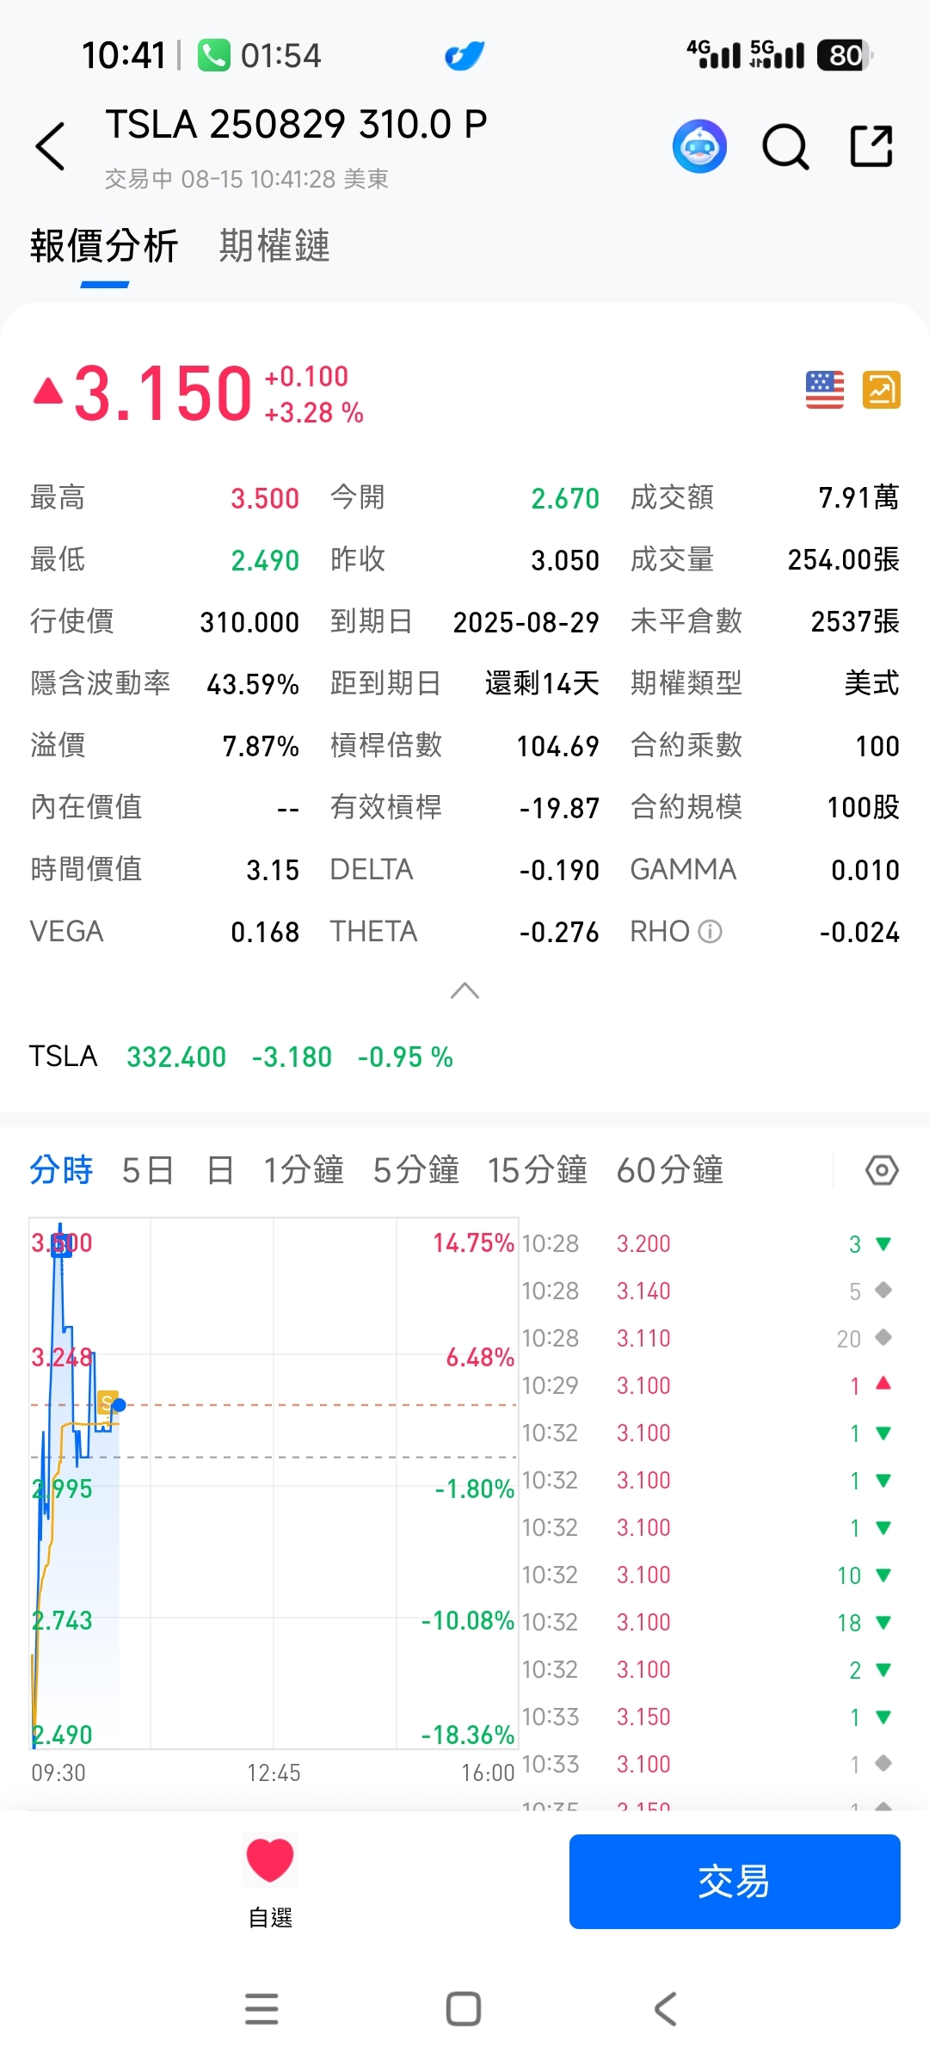Tap the 隱含波動率 43.59% value
The image size is (929, 2065).
(x=253, y=684)
